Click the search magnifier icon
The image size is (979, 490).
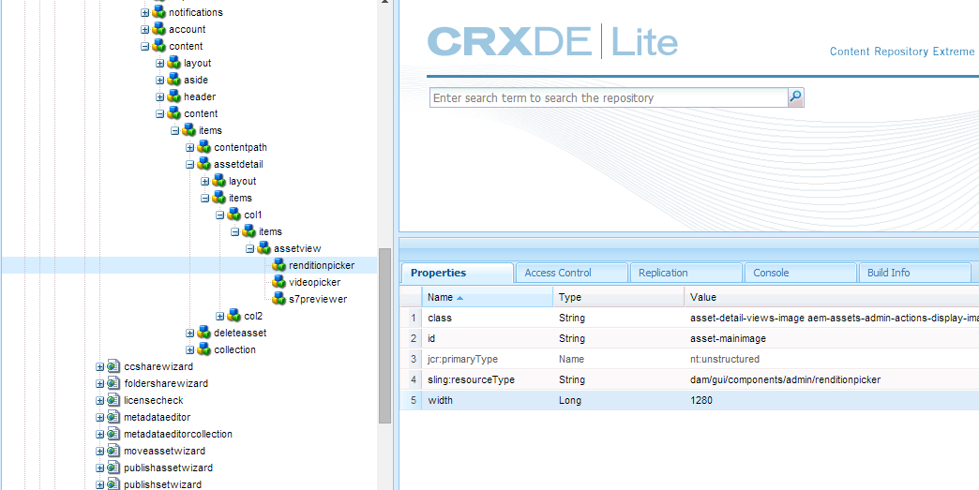[795, 97]
